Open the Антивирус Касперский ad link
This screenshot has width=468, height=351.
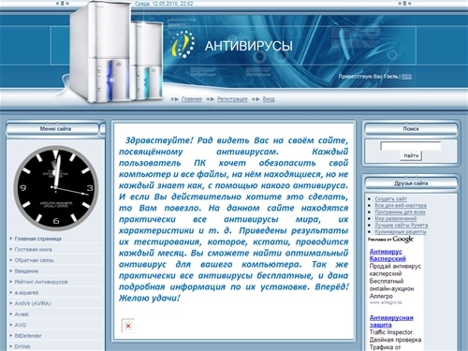tap(388, 255)
